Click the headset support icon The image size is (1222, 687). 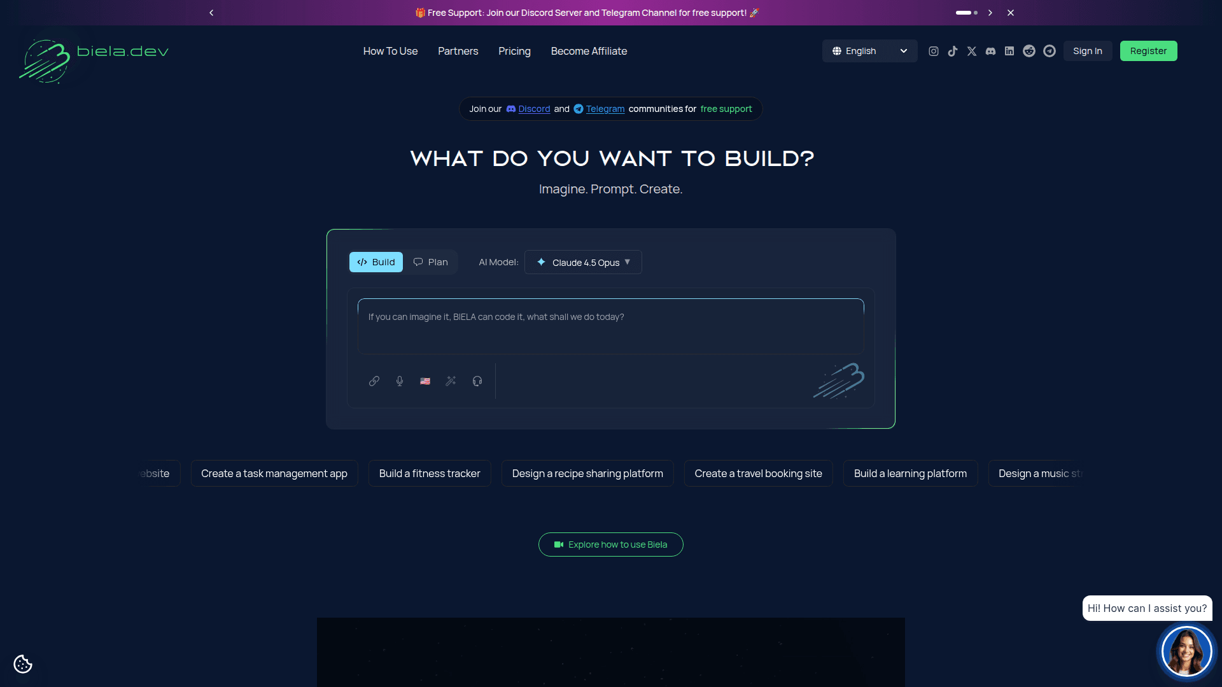[x=477, y=381]
